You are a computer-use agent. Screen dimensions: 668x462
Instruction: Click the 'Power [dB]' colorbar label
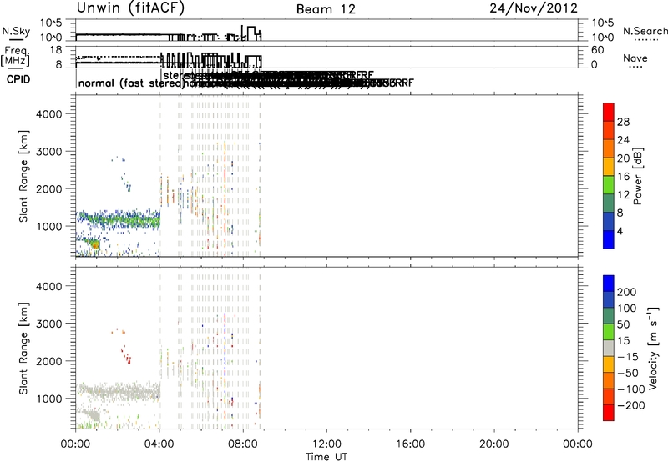[637, 176]
